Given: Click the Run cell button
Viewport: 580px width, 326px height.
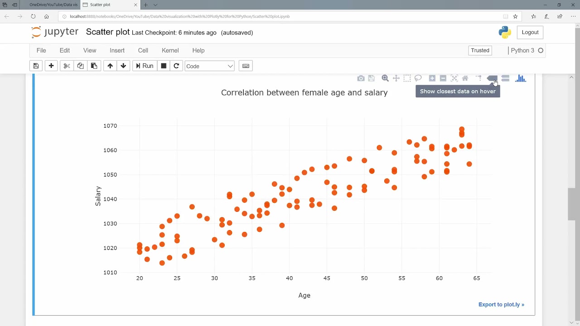Looking at the screenshot, I should pos(145,66).
